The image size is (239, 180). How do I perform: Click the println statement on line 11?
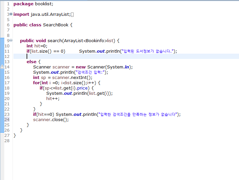point(128,51)
